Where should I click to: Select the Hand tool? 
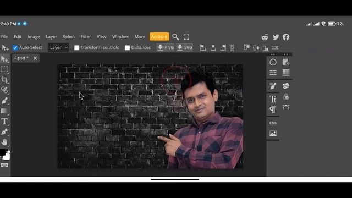click(x=4, y=142)
